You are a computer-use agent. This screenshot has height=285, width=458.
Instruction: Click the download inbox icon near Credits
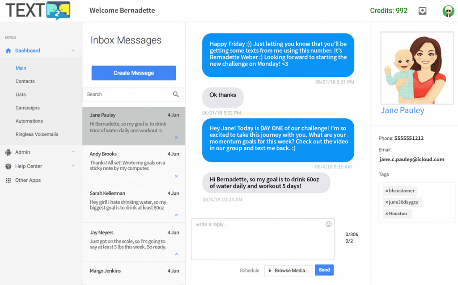point(422,11)
